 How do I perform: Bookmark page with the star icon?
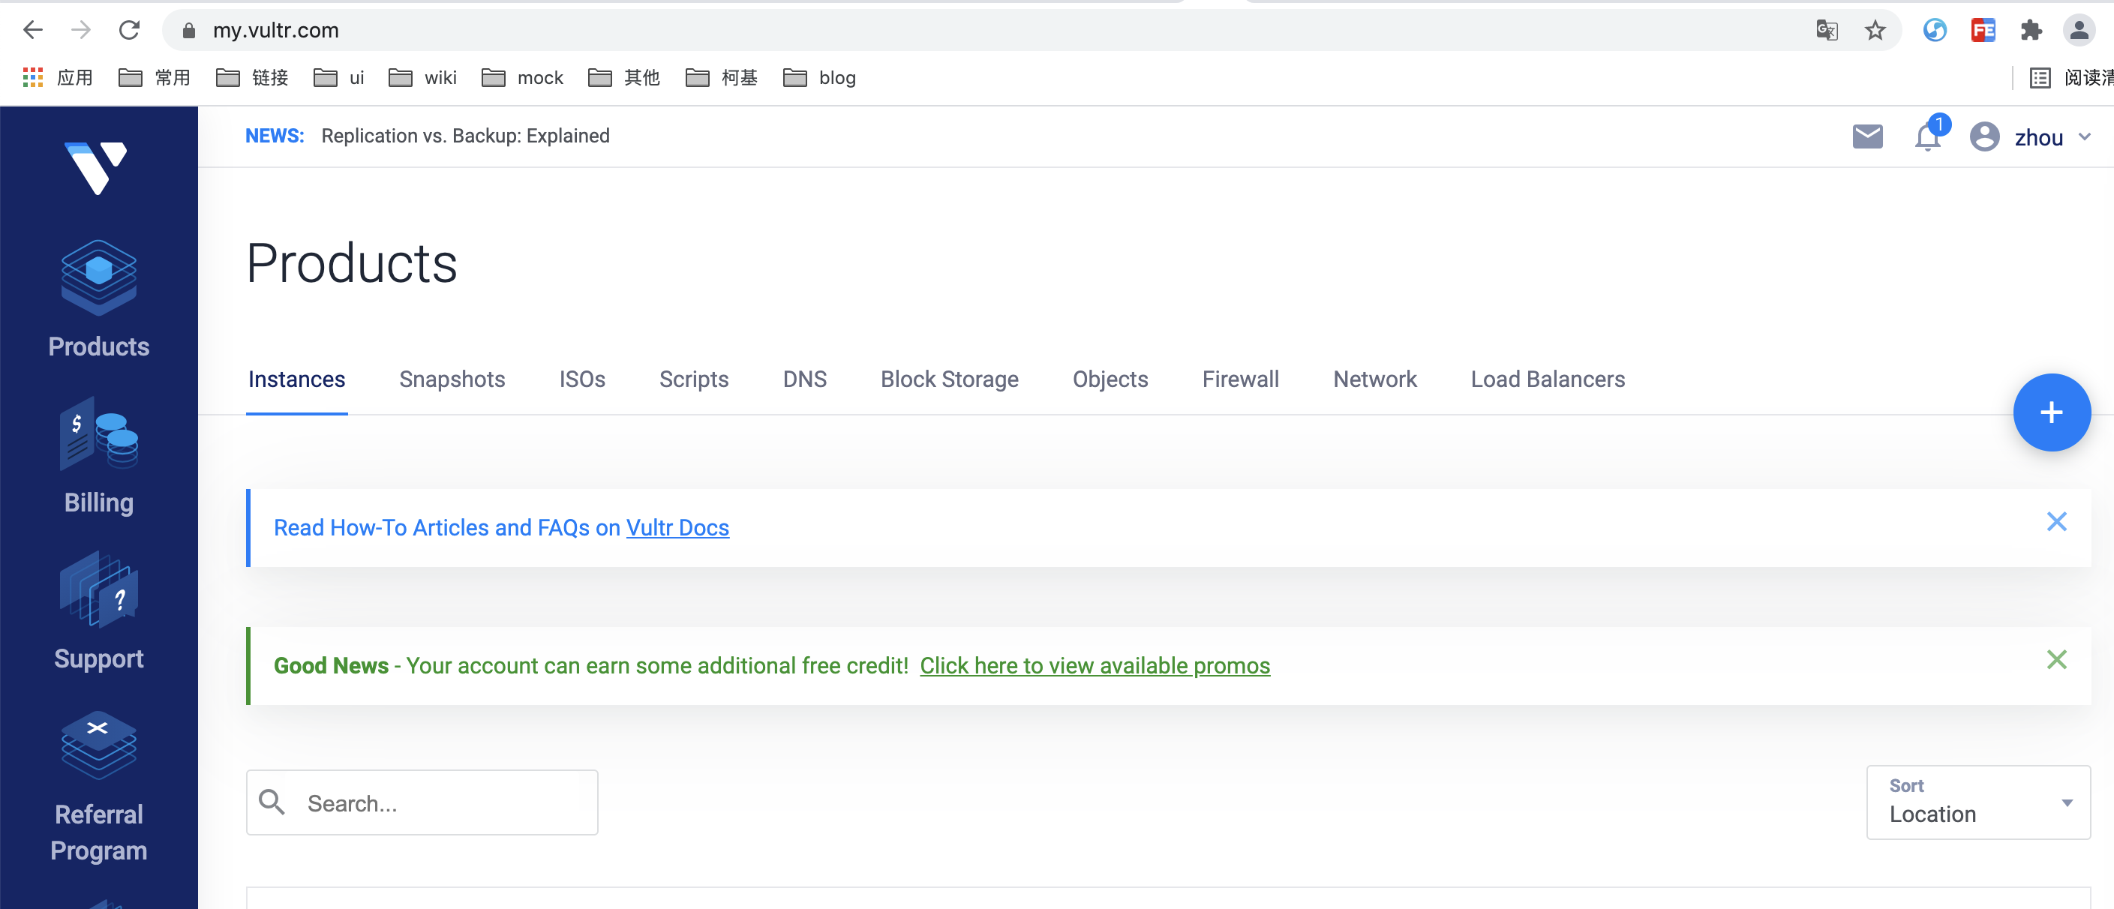[x=1875, y=31]
